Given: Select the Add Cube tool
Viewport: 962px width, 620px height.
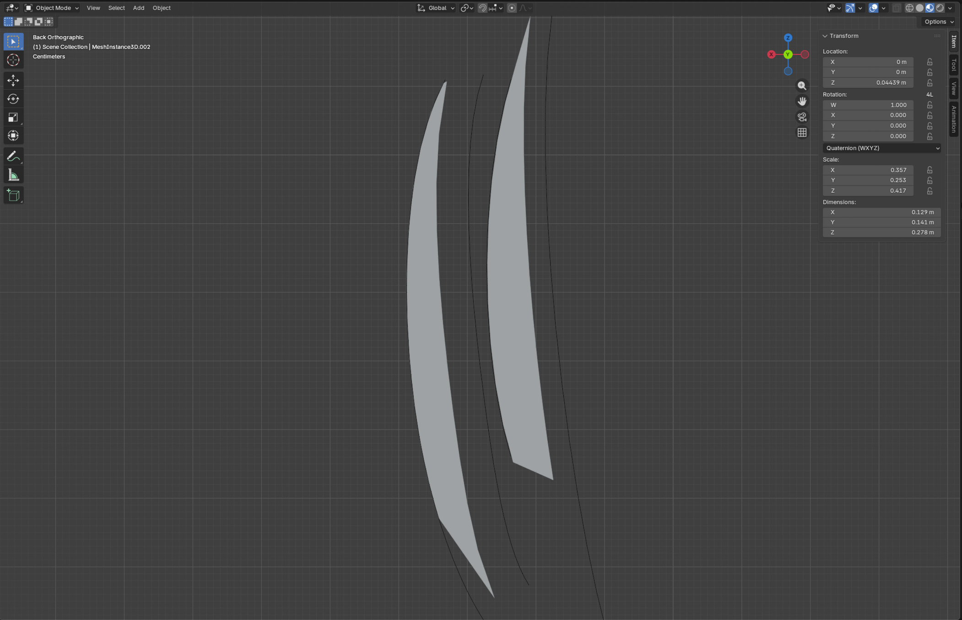Looking at the screenshot, I should coord(13,196).
